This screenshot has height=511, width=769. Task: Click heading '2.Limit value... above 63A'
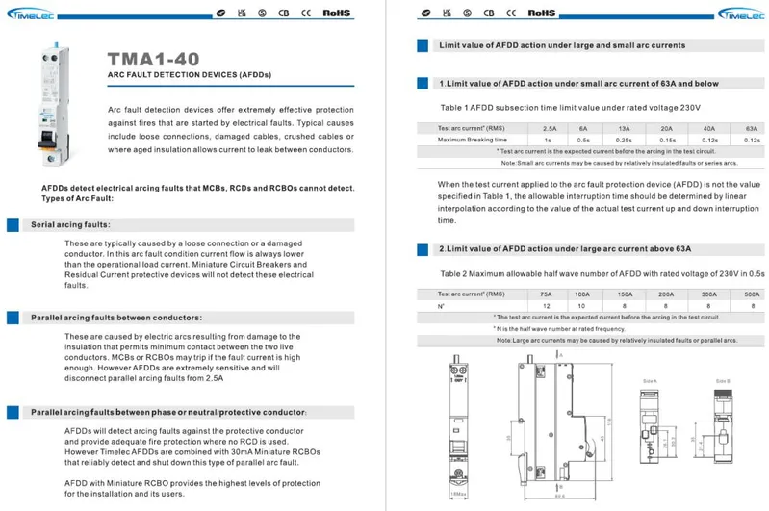(565, 249)
